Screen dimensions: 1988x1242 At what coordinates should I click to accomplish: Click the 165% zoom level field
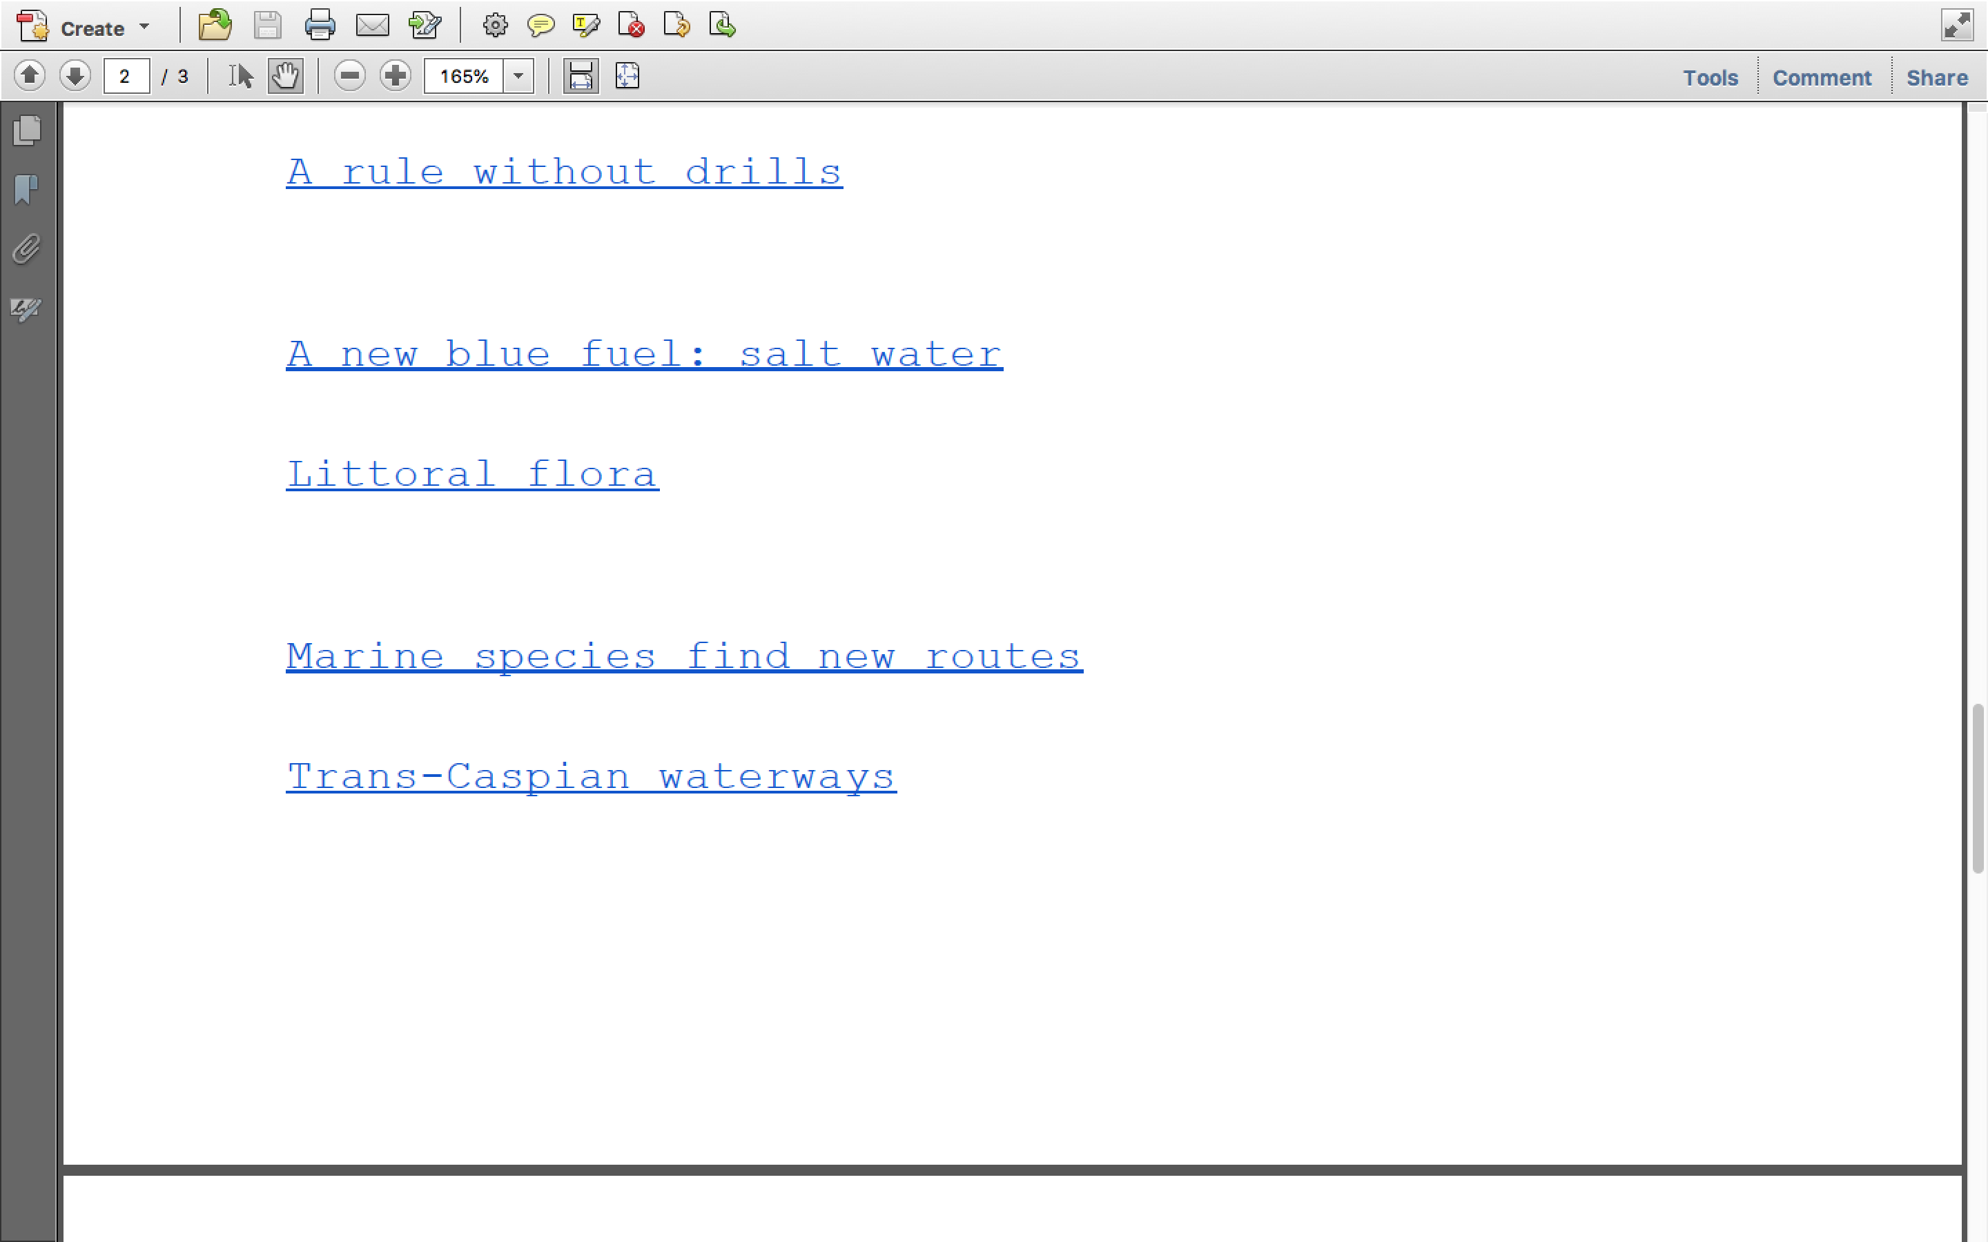463,77
